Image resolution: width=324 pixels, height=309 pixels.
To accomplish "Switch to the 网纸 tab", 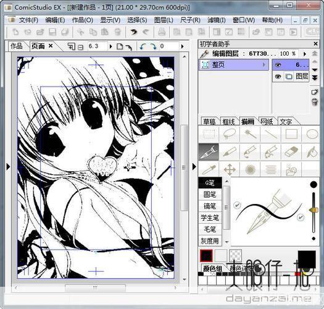I will coord(267,122).
